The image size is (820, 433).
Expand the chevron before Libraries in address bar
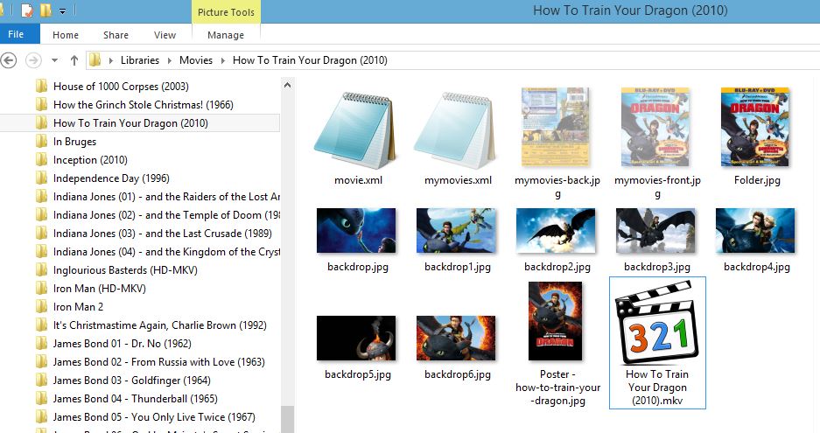tap(111, 60)
